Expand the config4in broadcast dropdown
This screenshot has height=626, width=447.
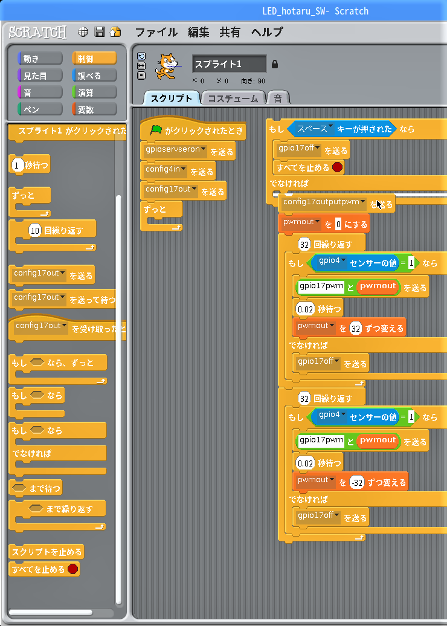coord(184,169)
